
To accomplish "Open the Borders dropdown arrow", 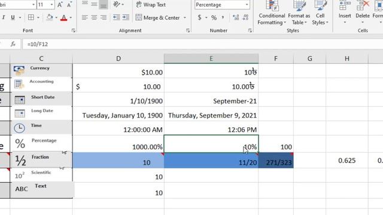I will point(38,17).
